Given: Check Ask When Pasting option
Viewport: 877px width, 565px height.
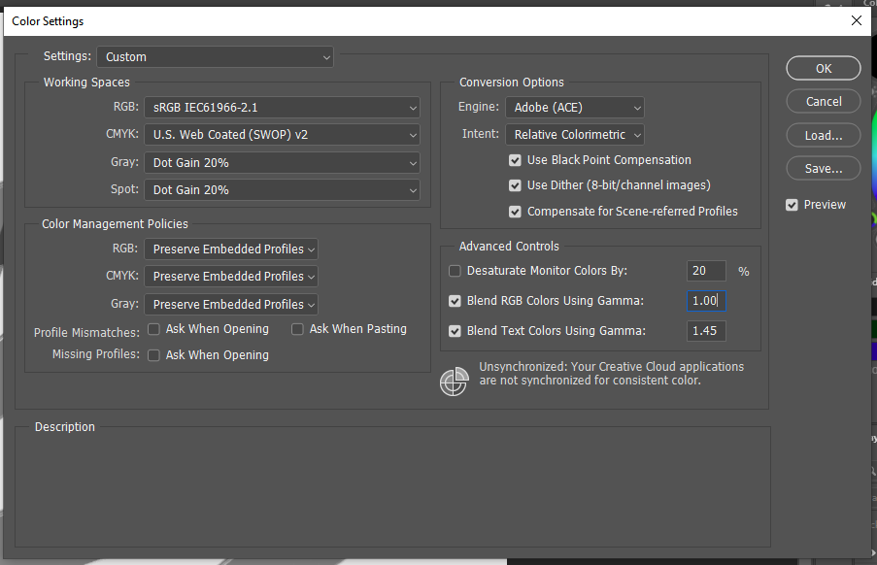Looking at the screenshot, I should 297,329.
